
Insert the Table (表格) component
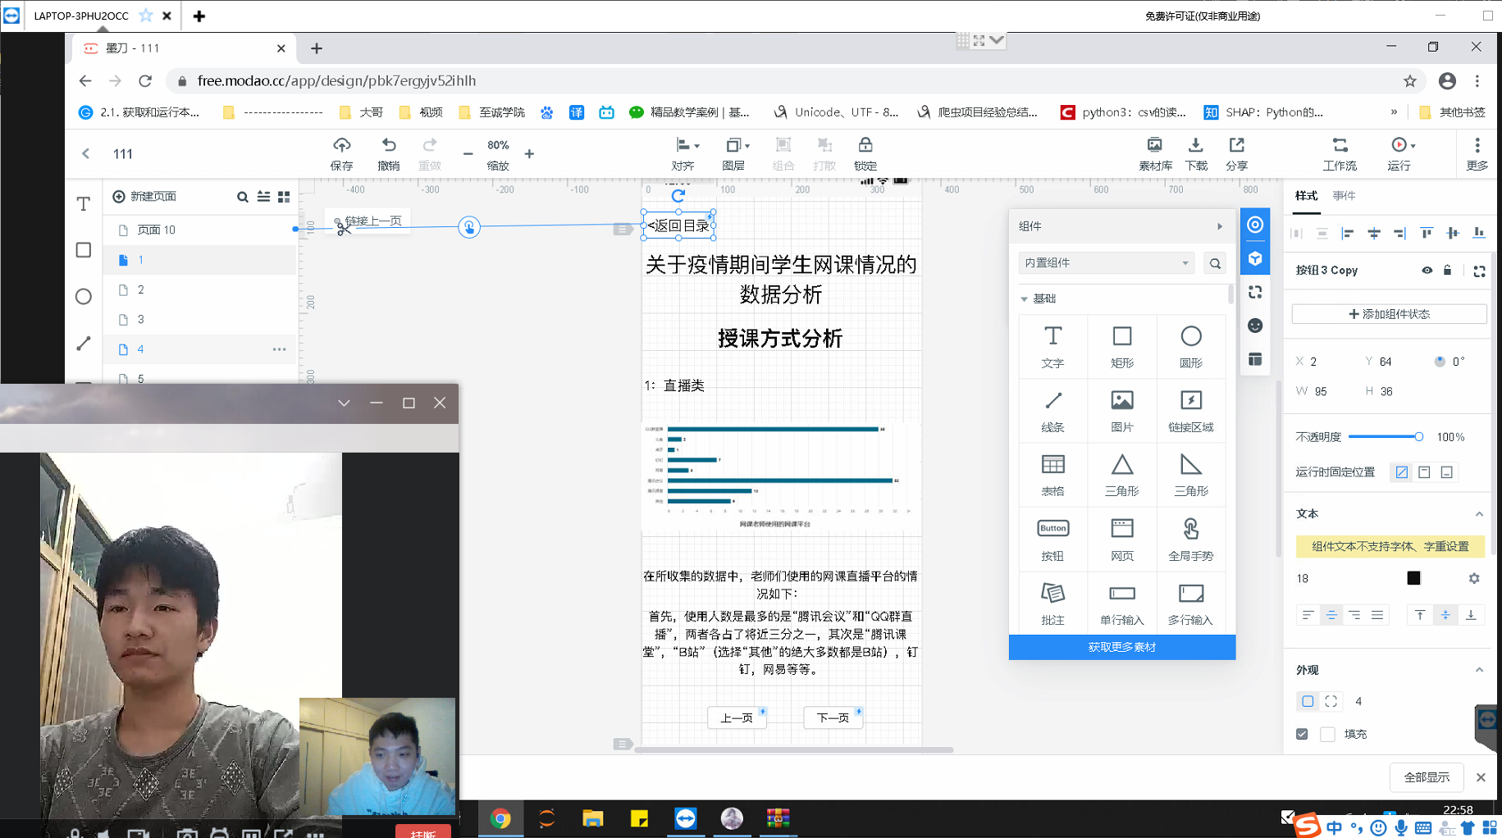click(1052, 475)
